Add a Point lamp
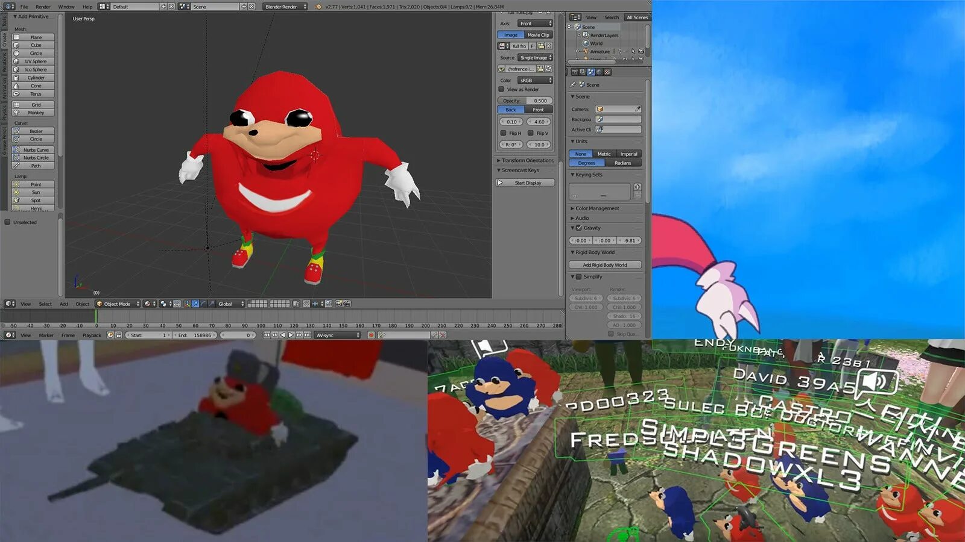This screenshot has height=542, width=965. [x=33, y=184]
